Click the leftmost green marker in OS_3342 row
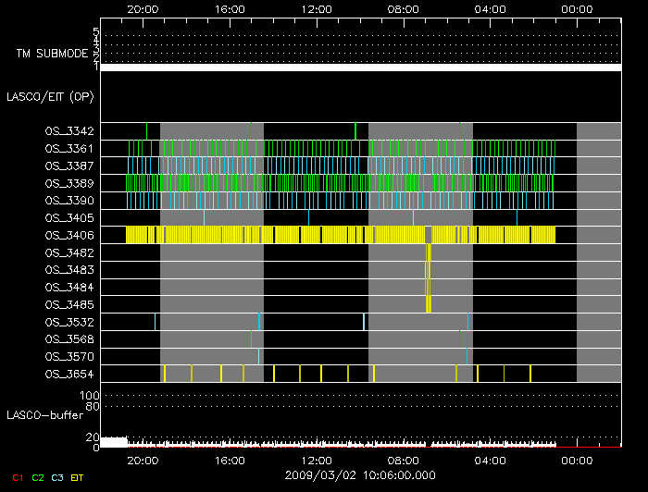The image size is (648, 492). (x=146, y=131)
